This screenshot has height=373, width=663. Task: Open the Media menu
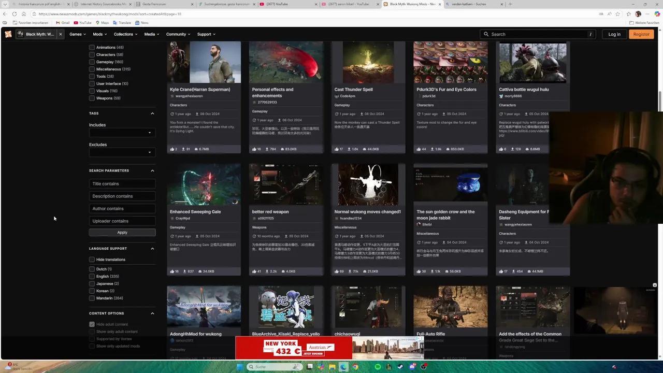(x=152, y=34)
